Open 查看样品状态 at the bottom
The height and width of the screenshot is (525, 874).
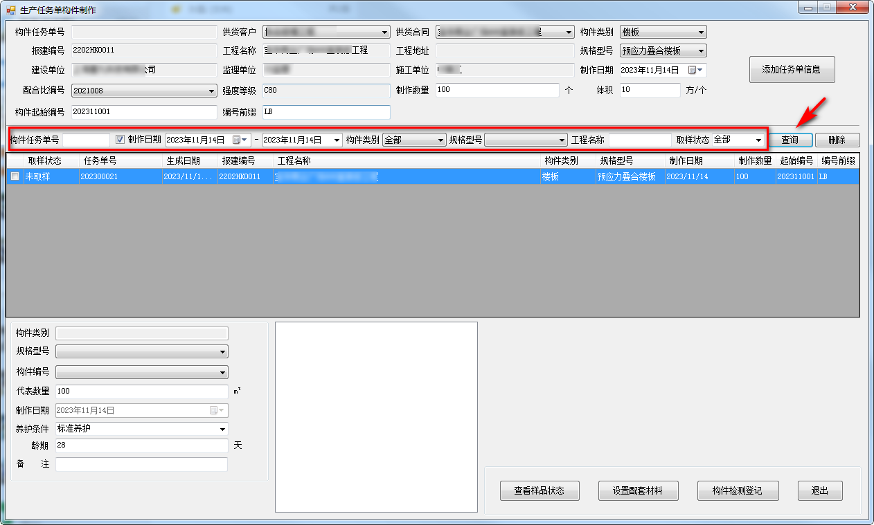pyautogui.click(x=539, y=490)
